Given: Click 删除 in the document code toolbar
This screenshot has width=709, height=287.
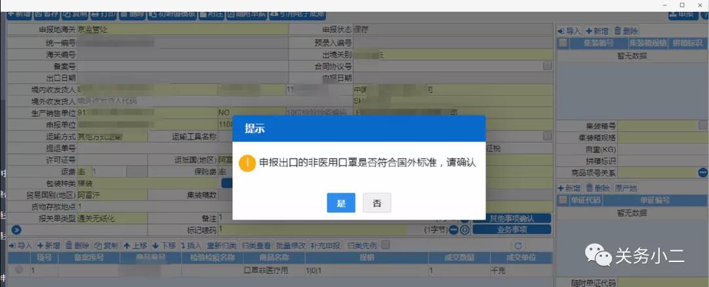Looking at the screenshot, I should point(598,188).
